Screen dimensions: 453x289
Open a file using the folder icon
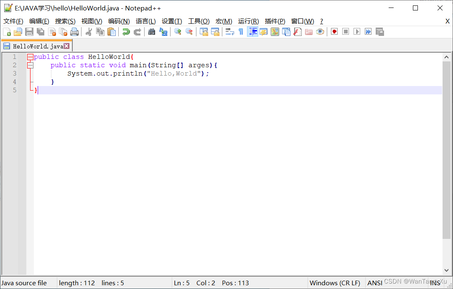coord(18,32)
